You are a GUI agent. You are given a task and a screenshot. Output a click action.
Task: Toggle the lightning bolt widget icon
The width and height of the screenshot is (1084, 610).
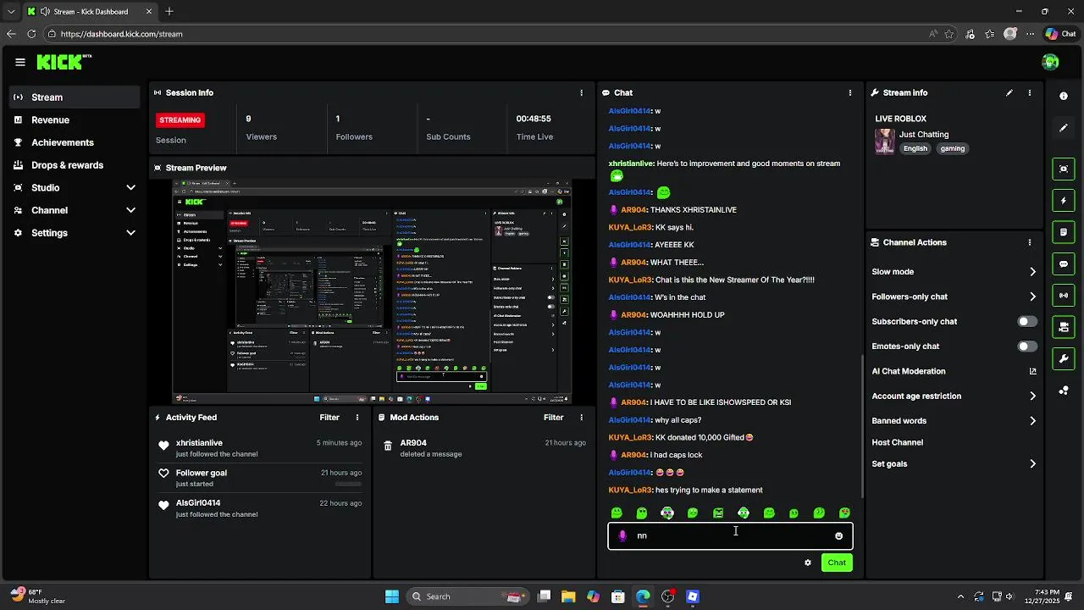click(x=1064, y=201)
